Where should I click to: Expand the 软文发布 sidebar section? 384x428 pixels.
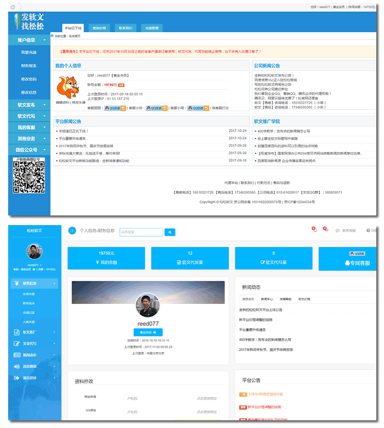29,105
